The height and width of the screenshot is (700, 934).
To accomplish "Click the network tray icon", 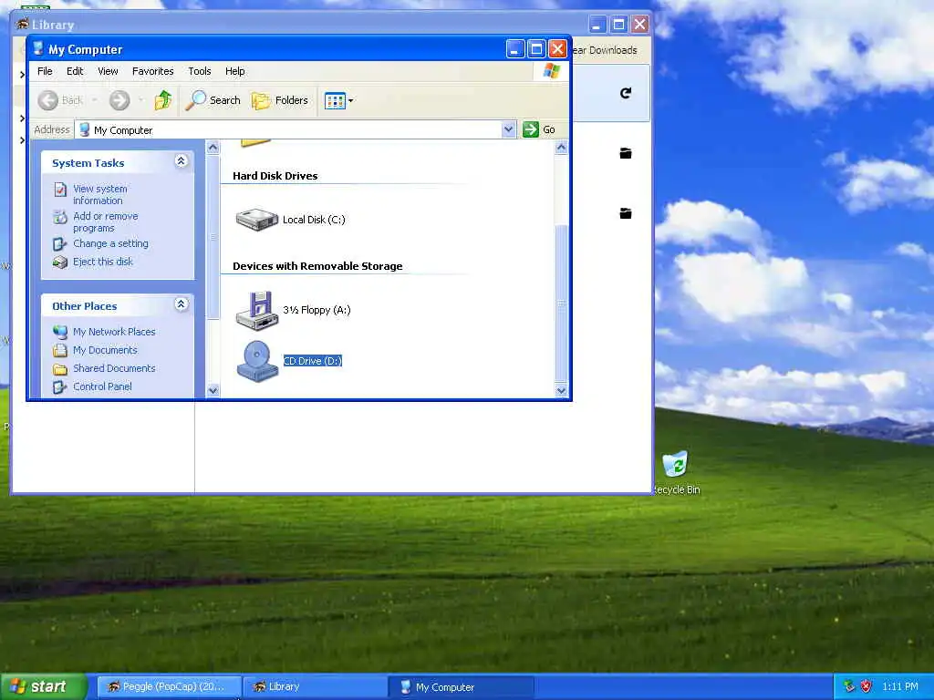I will 849,686.
